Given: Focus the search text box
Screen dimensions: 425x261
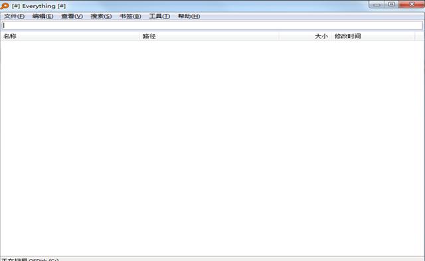Looking at the screenshot, I should tap(212, 25).
